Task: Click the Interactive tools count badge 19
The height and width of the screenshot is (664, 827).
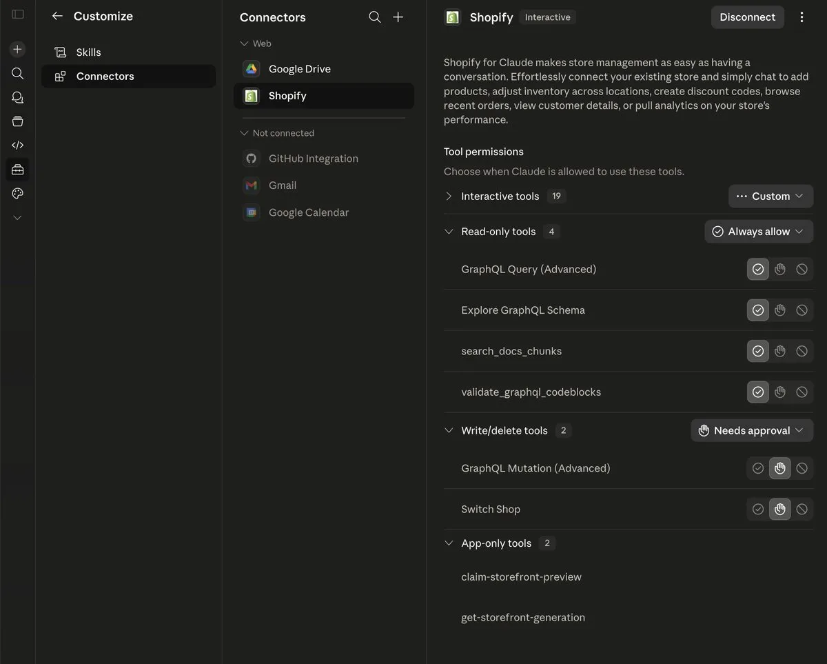Action: [556, 197]
